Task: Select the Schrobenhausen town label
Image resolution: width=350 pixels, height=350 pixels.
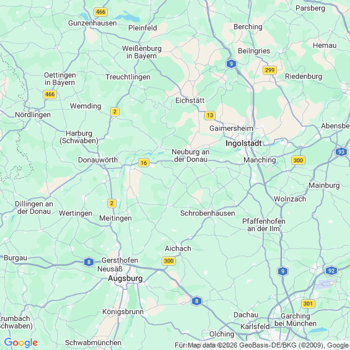Action: pos(208,213)
